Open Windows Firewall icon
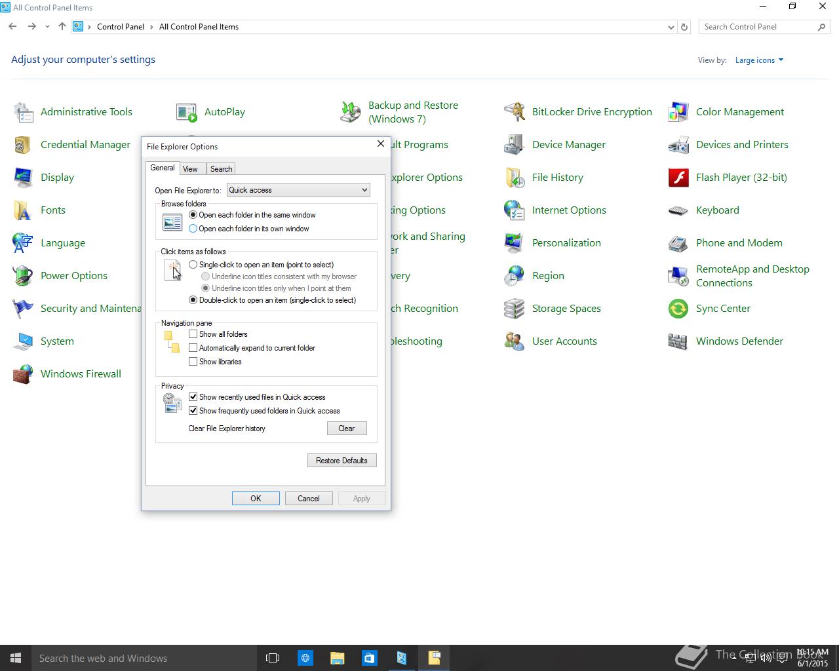Image resolution: width=839 pixels, height=671 pixels. [23, 374]
